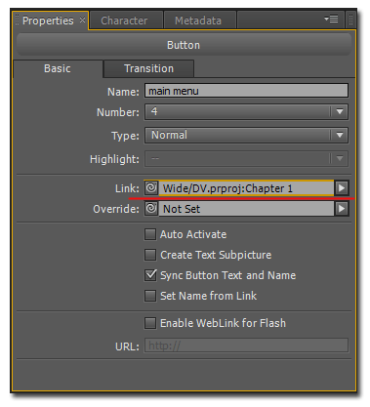Image resolution: width=370 pixels, height=407 pixels.
Task: Close the Properties tab with its X
Action: pos(82,20)
